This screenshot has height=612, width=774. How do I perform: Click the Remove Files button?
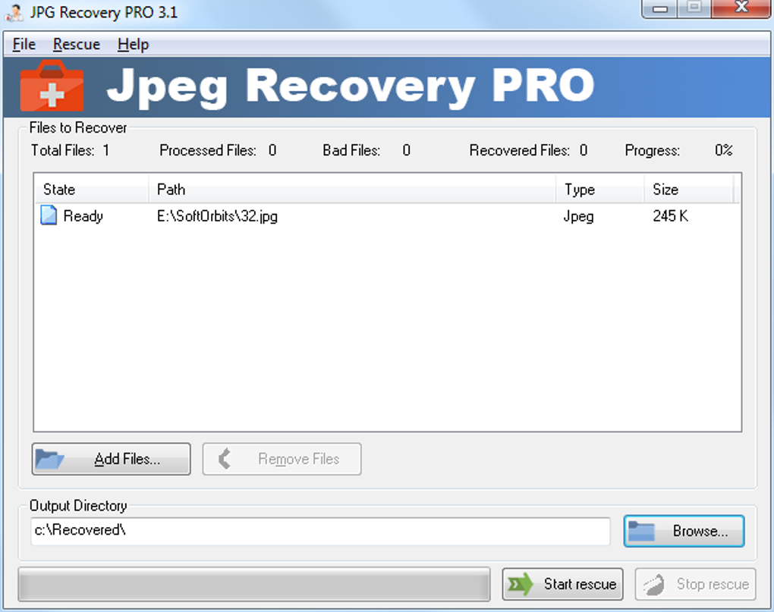[282, 459]
